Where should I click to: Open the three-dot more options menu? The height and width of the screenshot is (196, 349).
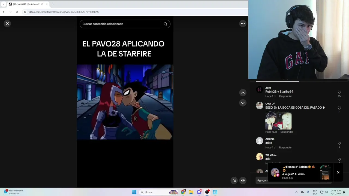tap(243, 23)
